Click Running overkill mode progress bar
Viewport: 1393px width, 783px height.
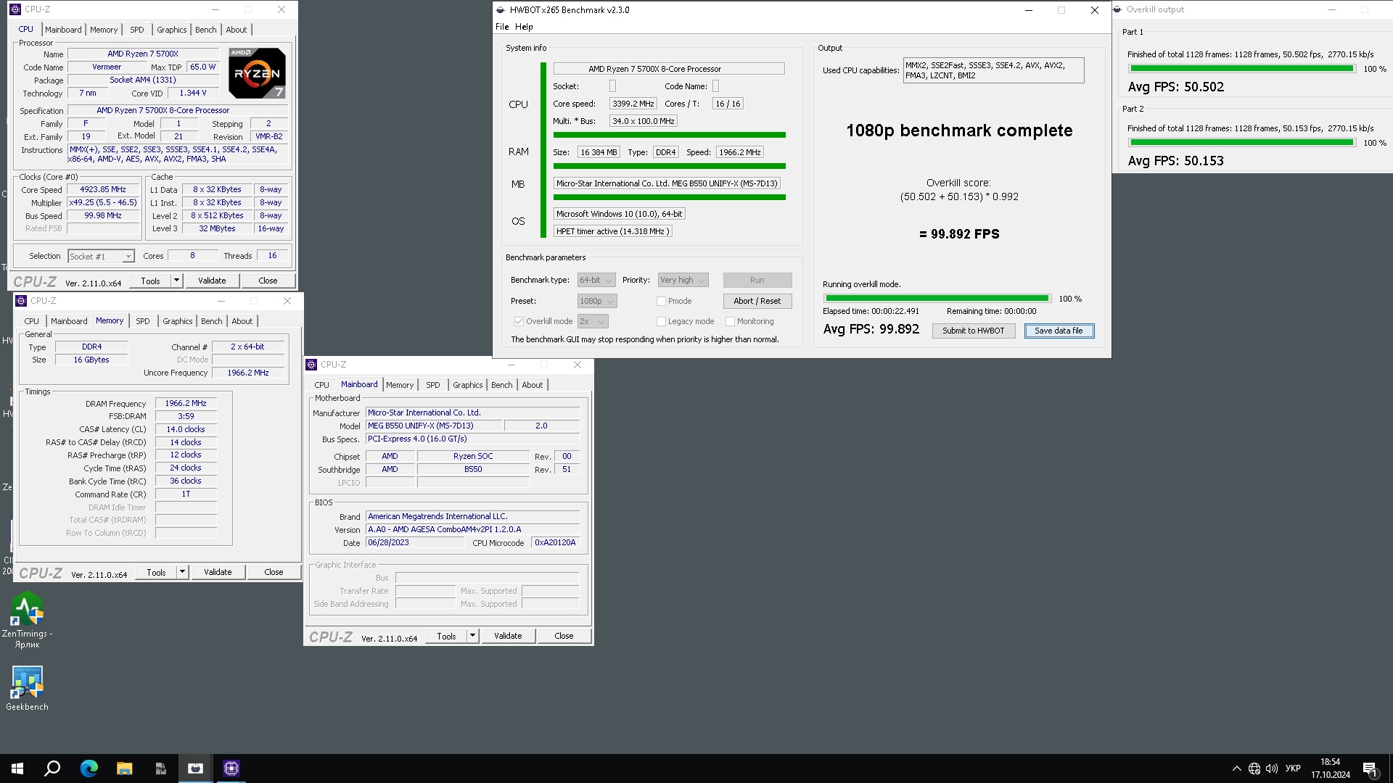pyautogui.click(x=937, y=298)
